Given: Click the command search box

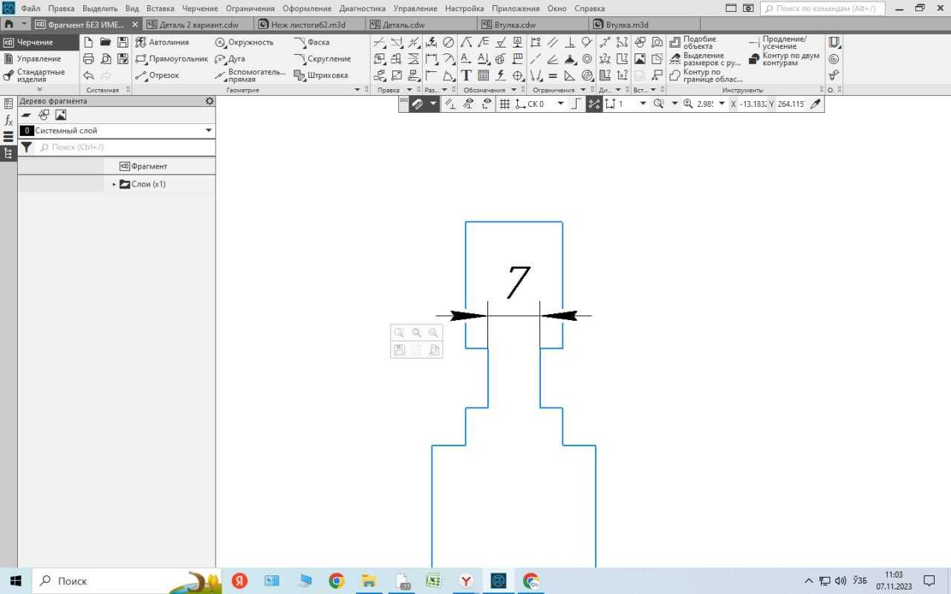Looking at the screenshot, I should click(822, 8).
